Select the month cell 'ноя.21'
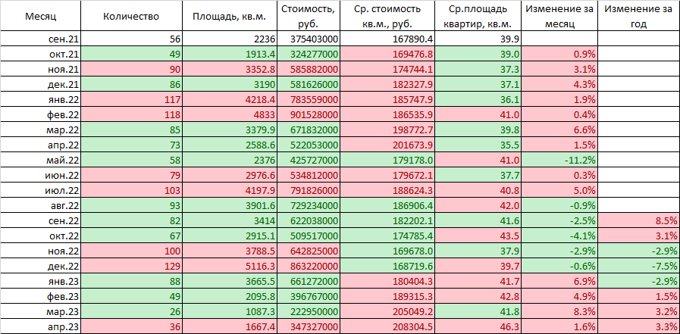 pyautogui.click(x=41, y=70)
